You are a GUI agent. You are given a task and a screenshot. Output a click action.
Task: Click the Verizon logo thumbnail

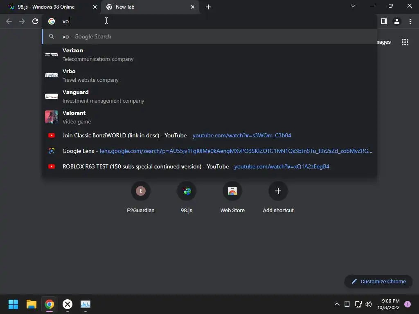[x=52, y=55]
